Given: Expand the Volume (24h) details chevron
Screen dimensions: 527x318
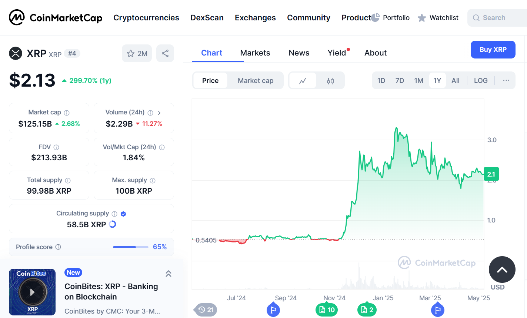Looking at the screenshot, I should [x=159, y=113].
